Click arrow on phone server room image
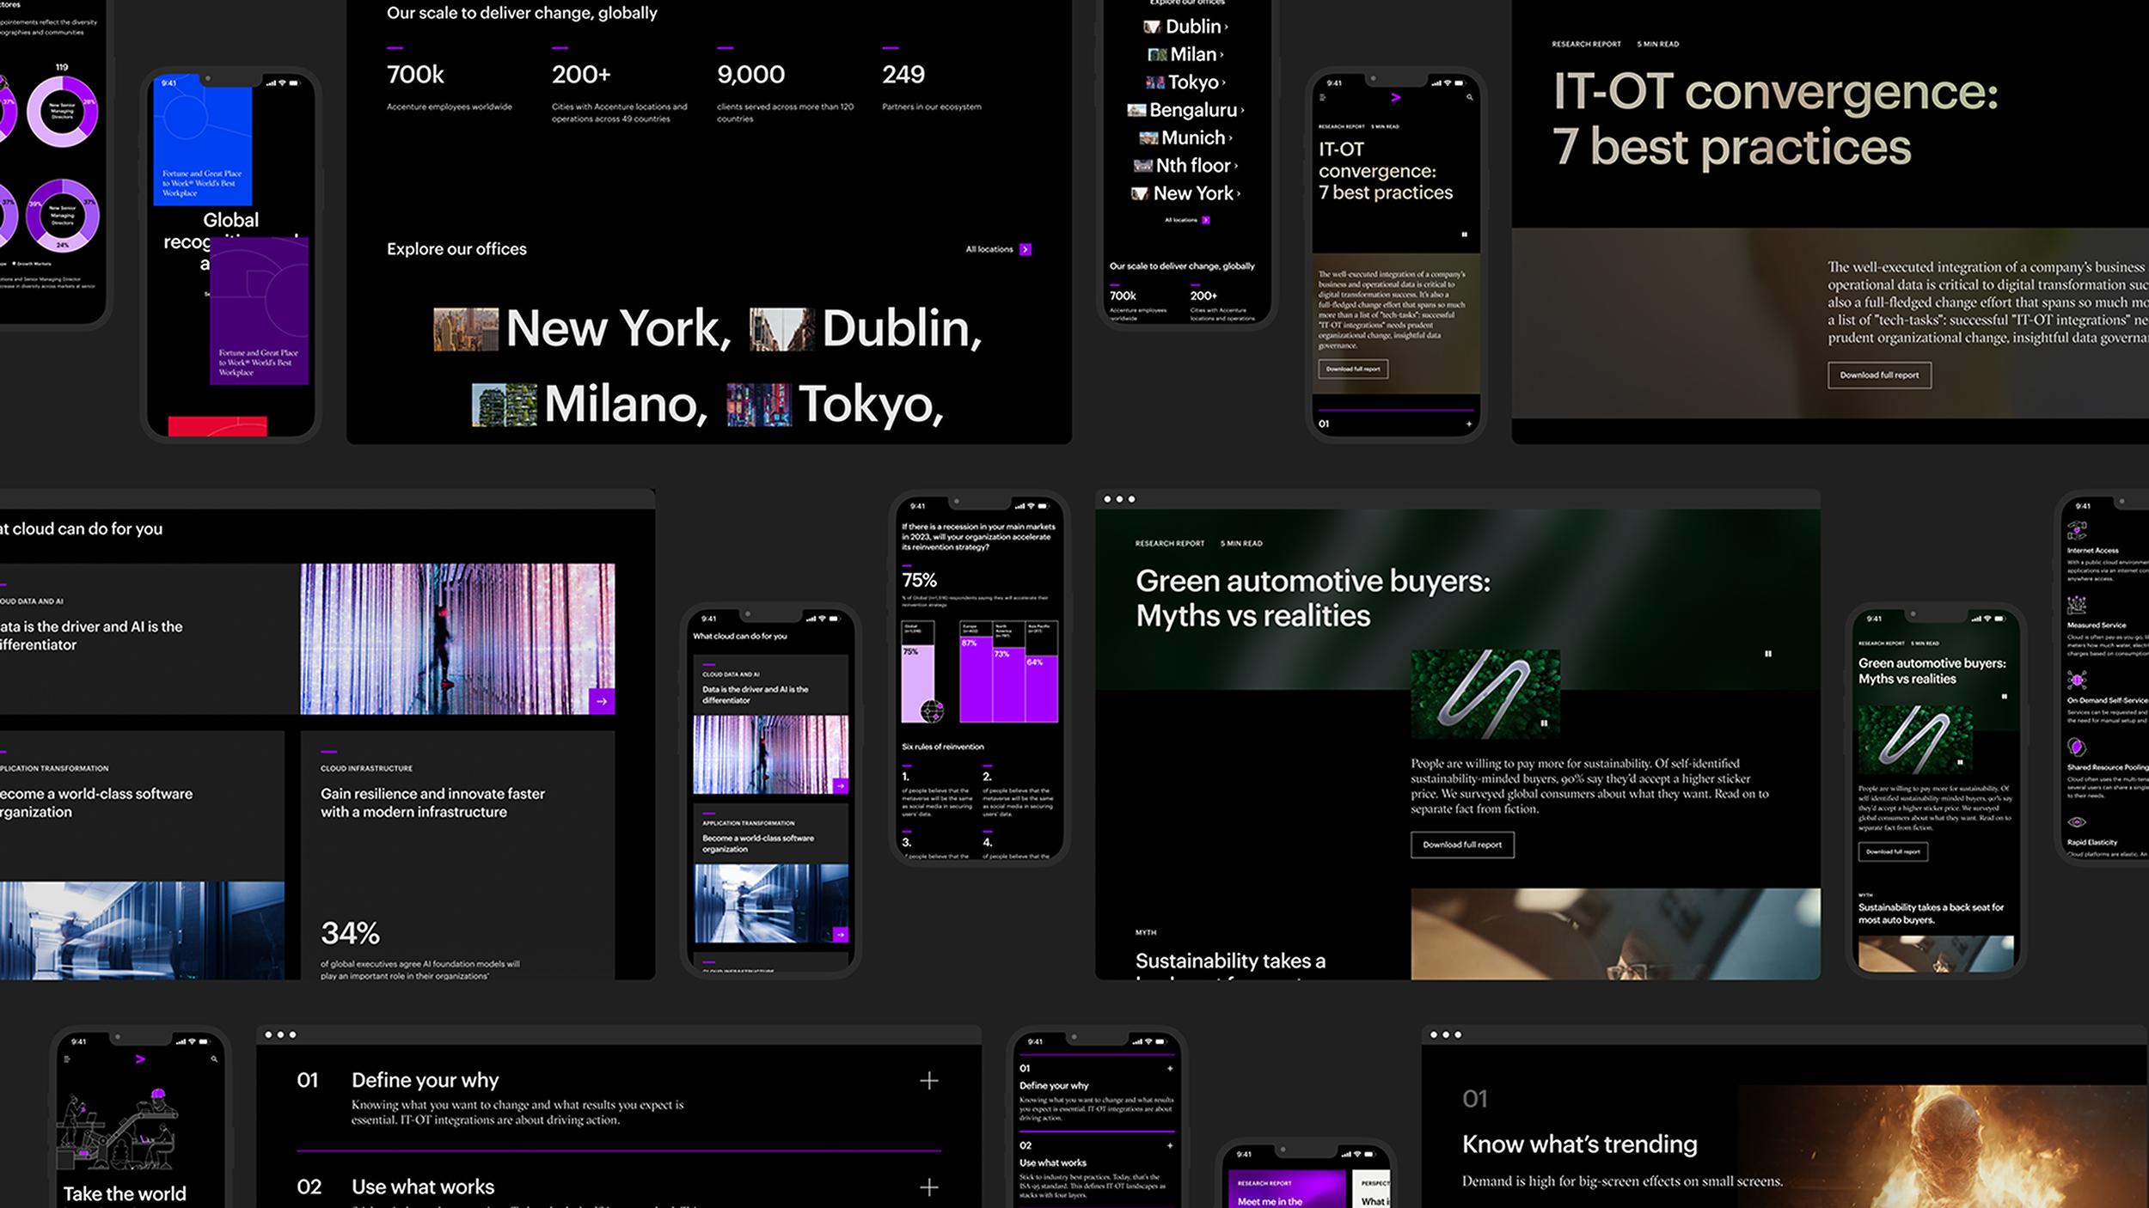Screen dimensions: 2149x1208 (840, 935)
